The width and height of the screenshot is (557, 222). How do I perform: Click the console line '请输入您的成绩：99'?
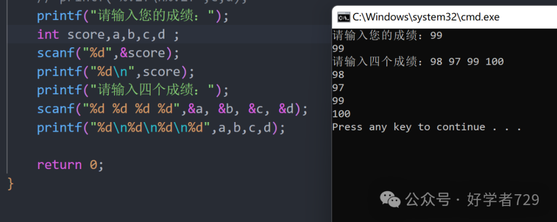[387, 36]
